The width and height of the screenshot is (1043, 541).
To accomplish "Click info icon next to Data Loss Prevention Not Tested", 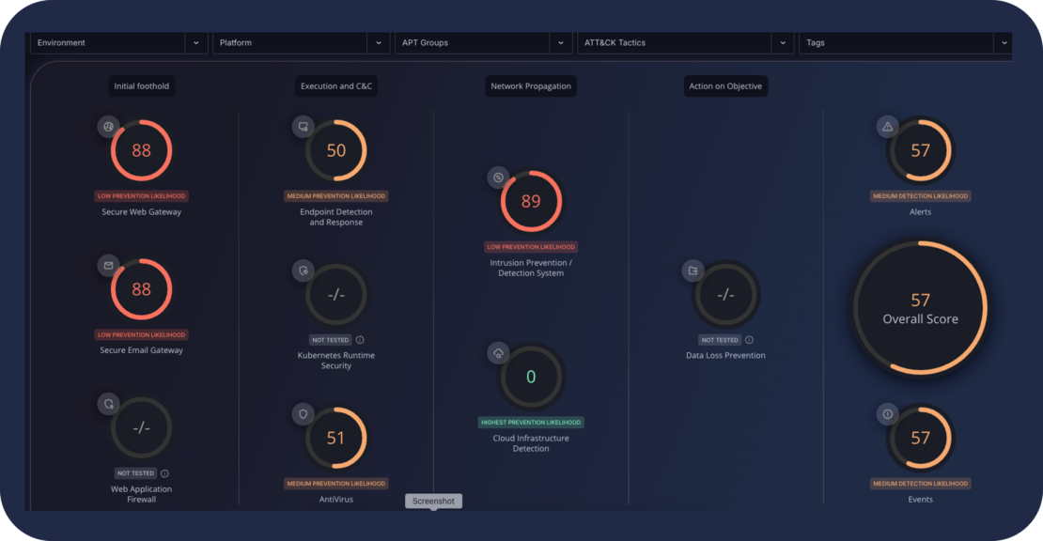I will click(749, 340).
